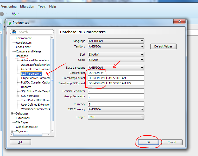Select Third Party JDBC Drivers tree item
Viewport: 198px width, 156px height.
(36, 100)
